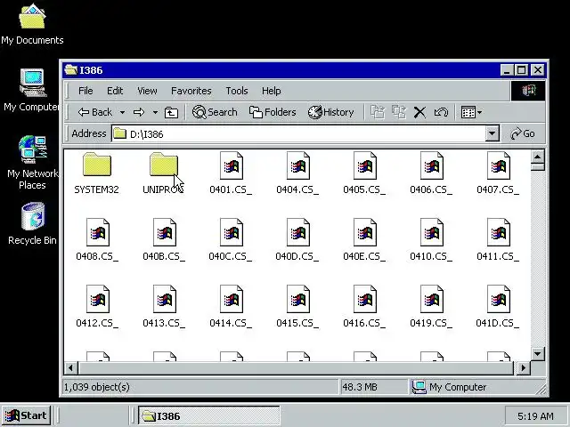The height and width of the screenshot is (427, 570).
Task: Select the 0412.CS_ file icon
Action: click(97, 299)
